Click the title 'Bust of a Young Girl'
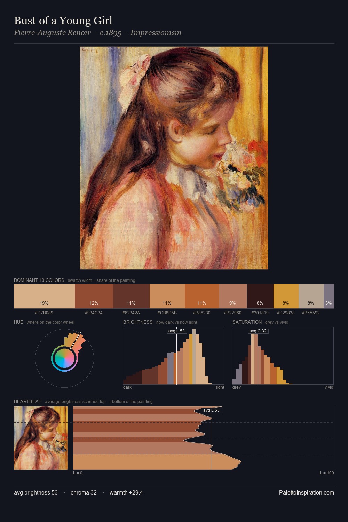This screenshot has height=522, width=348. 63,21
